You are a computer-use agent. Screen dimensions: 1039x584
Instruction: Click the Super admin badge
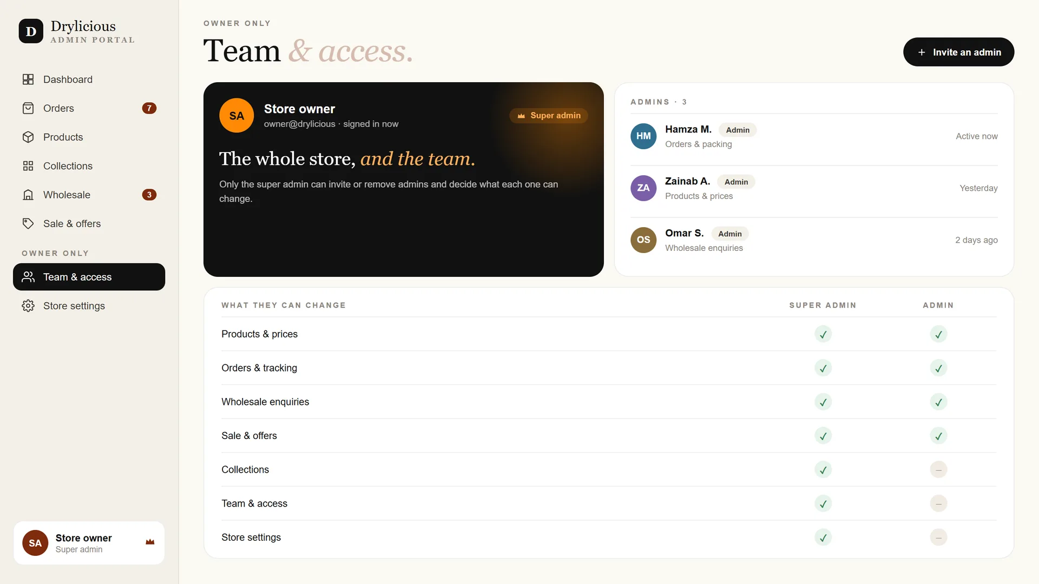pyautogui.click(x=548, y=116)
